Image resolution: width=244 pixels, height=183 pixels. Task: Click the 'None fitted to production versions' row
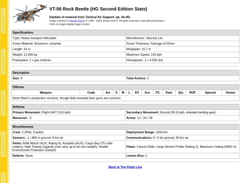tap(125, 98)
